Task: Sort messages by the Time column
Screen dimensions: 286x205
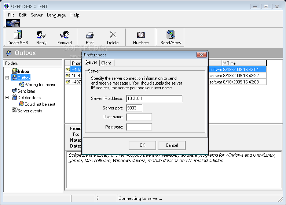Action: (x=244, y=63)
